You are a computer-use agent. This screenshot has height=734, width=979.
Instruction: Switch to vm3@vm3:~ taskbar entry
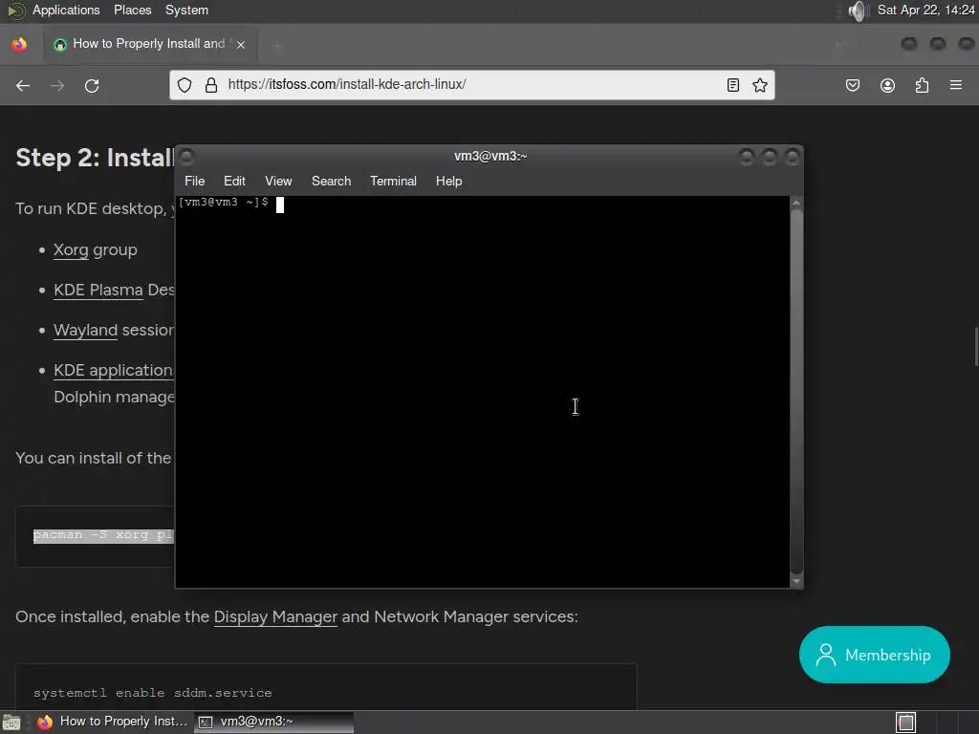[x=273, y=723]
